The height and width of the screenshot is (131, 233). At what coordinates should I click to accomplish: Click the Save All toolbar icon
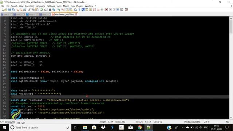13,10
